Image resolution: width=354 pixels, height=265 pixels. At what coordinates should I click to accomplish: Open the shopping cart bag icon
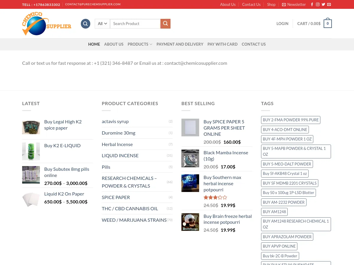[x=327, y=23]
